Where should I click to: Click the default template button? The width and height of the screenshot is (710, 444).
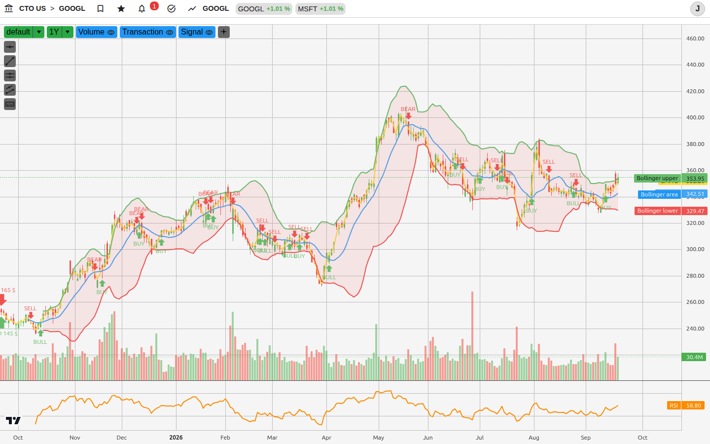pos(19,32)
